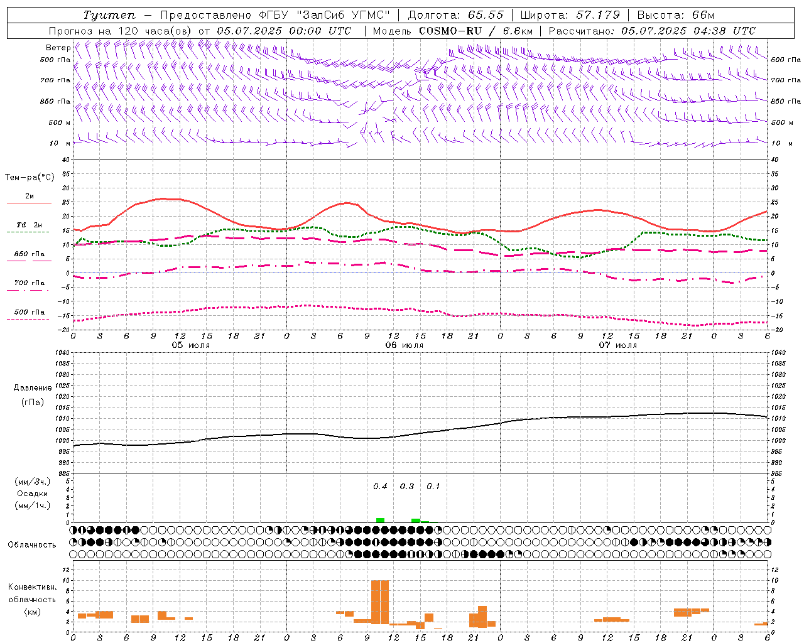Screen dimensions: 804x643
Task: Click the "Осадки" precipitation panel label
Action: pyautogui.click(x=33, y=494)
